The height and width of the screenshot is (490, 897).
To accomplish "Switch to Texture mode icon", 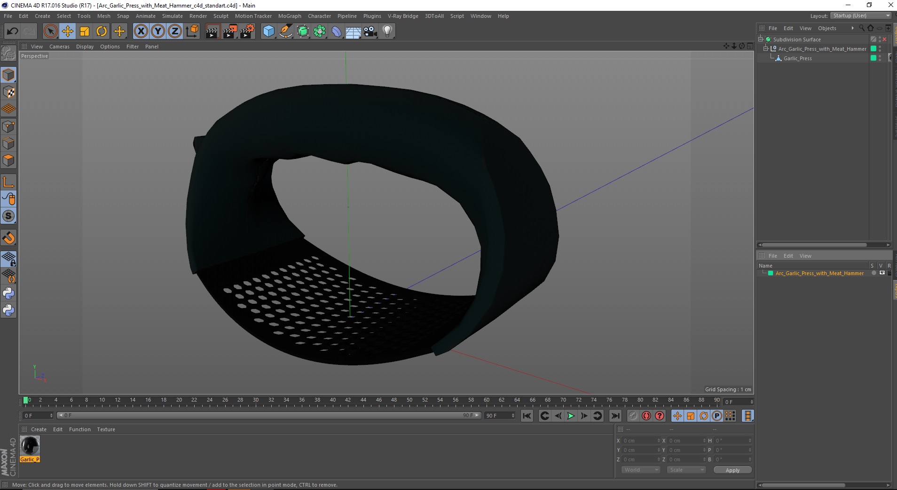I will coord(8,92).
